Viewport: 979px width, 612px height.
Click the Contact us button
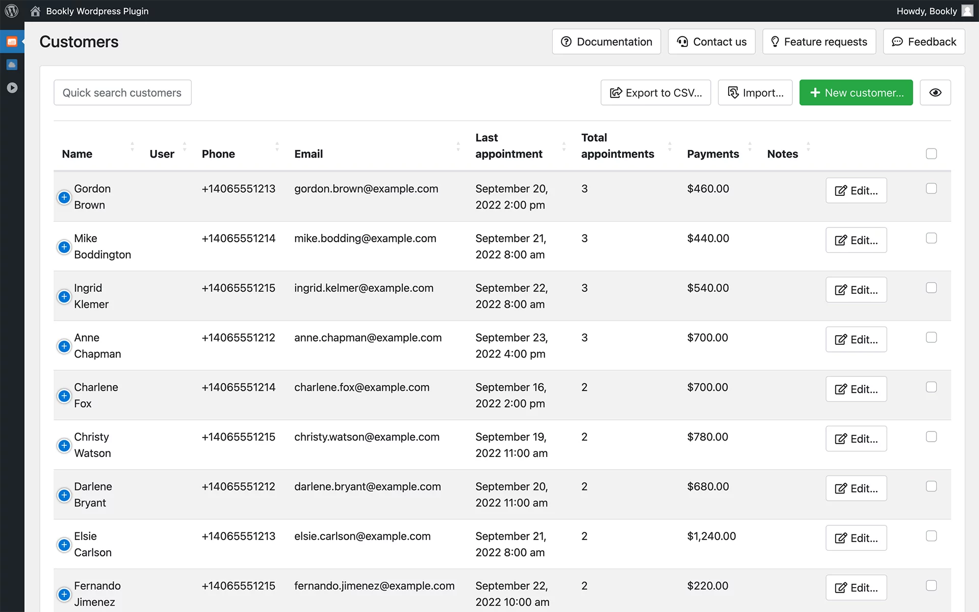click(x=711, y=42)
